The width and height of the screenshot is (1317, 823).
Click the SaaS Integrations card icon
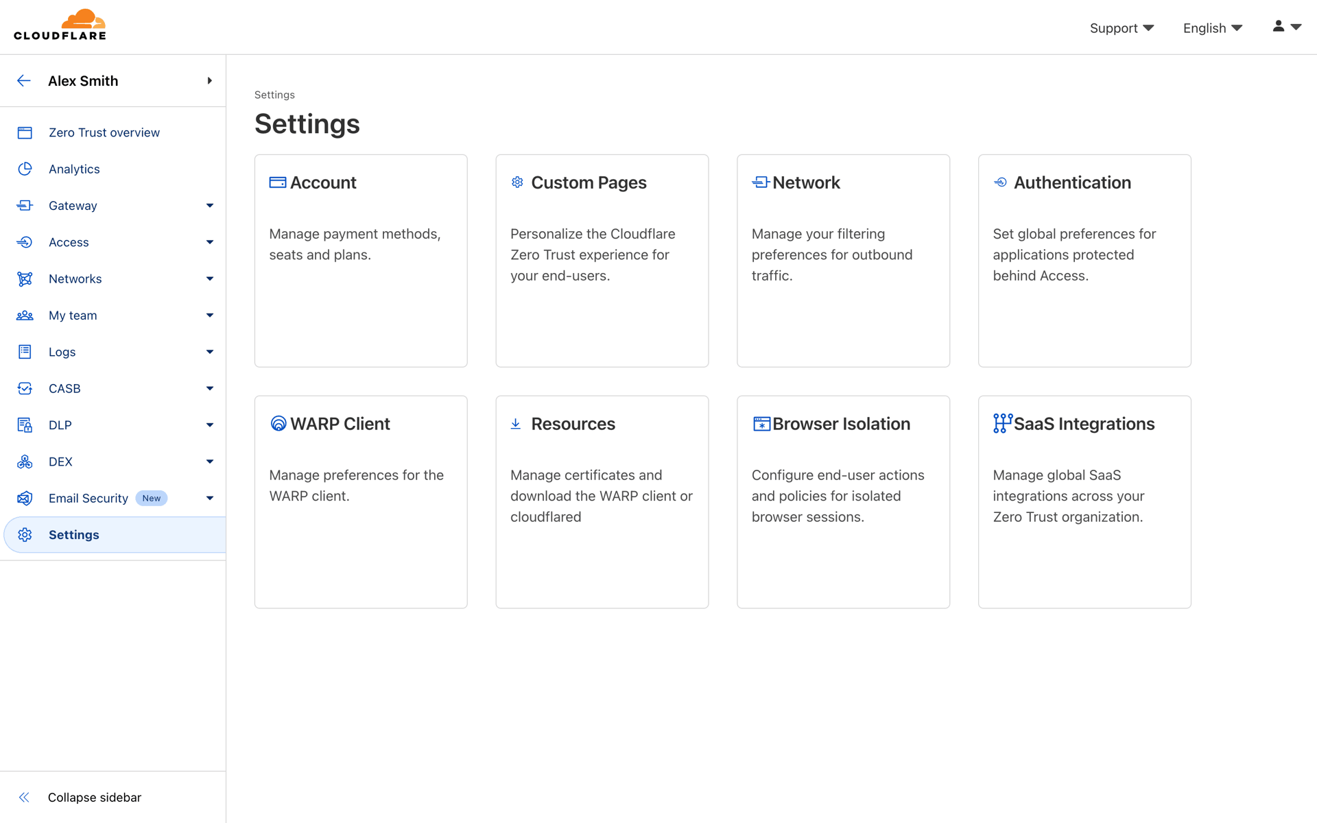(x=1002, y=423)
